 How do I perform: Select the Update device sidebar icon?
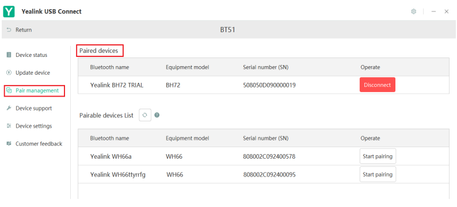click(x=9, y=73)
